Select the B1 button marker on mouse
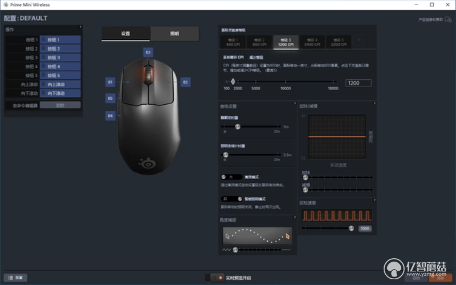 coord(110,82)
